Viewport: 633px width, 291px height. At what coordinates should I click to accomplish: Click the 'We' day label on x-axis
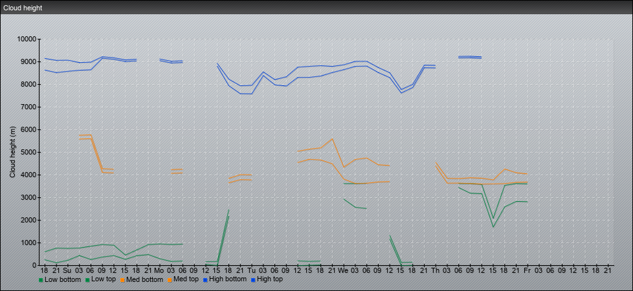(x=343, y=270)
